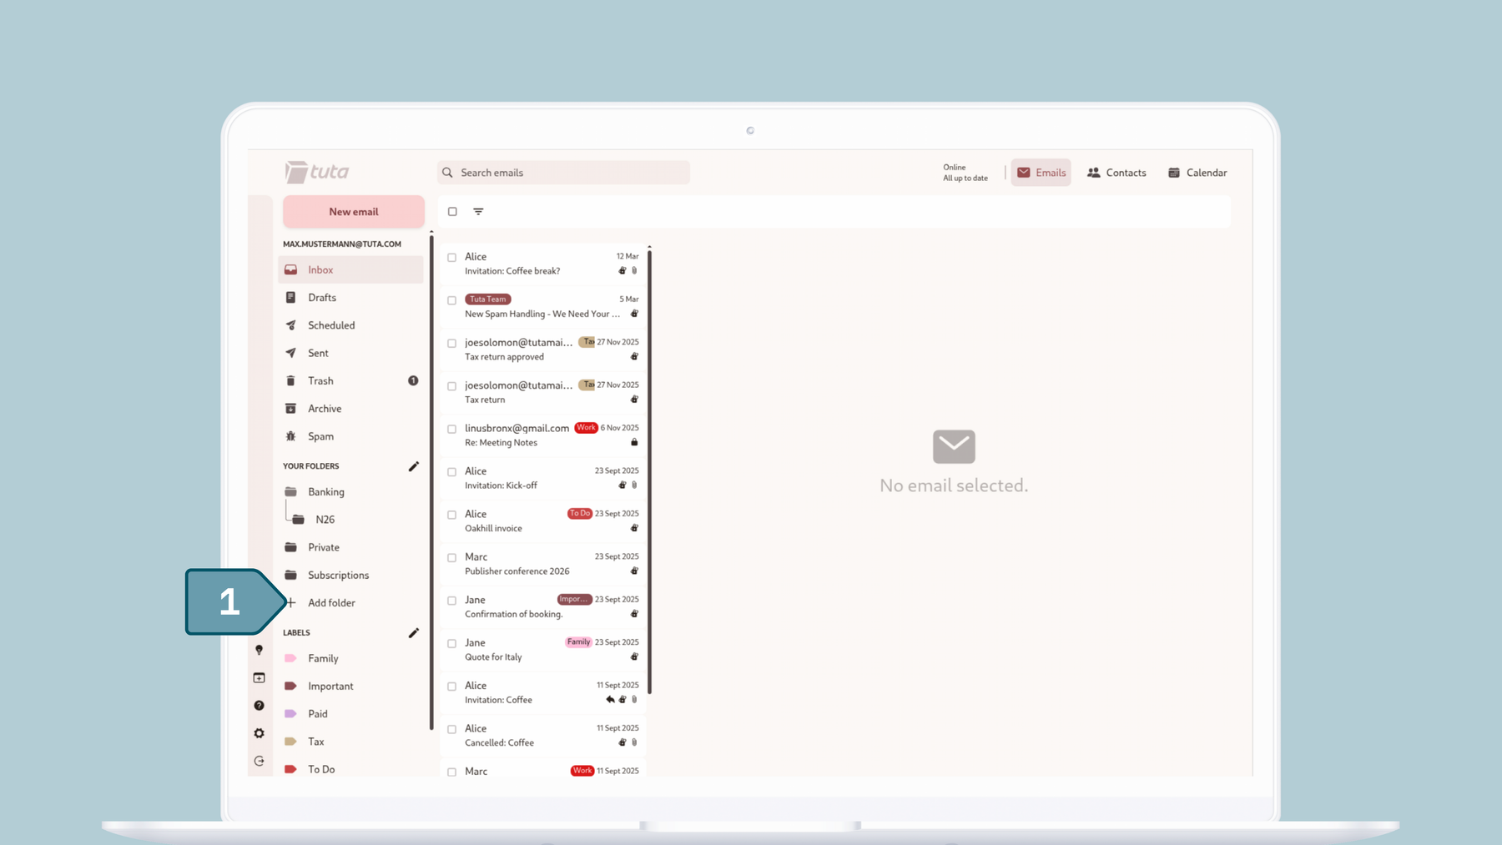Click the folder sidebar scrollbar

click(x=431, y=484)
